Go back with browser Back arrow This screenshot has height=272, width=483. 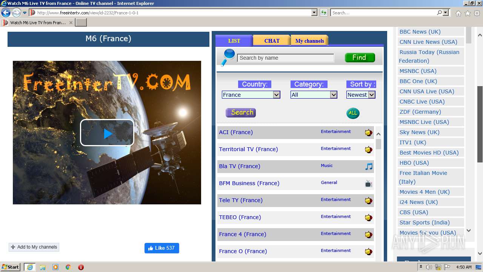click(6, 13)
